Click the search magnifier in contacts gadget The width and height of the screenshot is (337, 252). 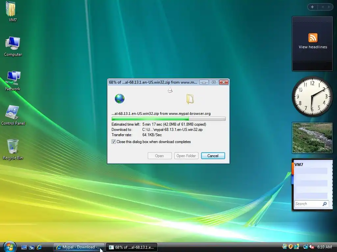324,204
